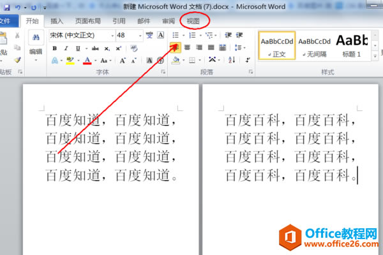Click the font size 48 box
383x255 pixels.
[126, 36]
